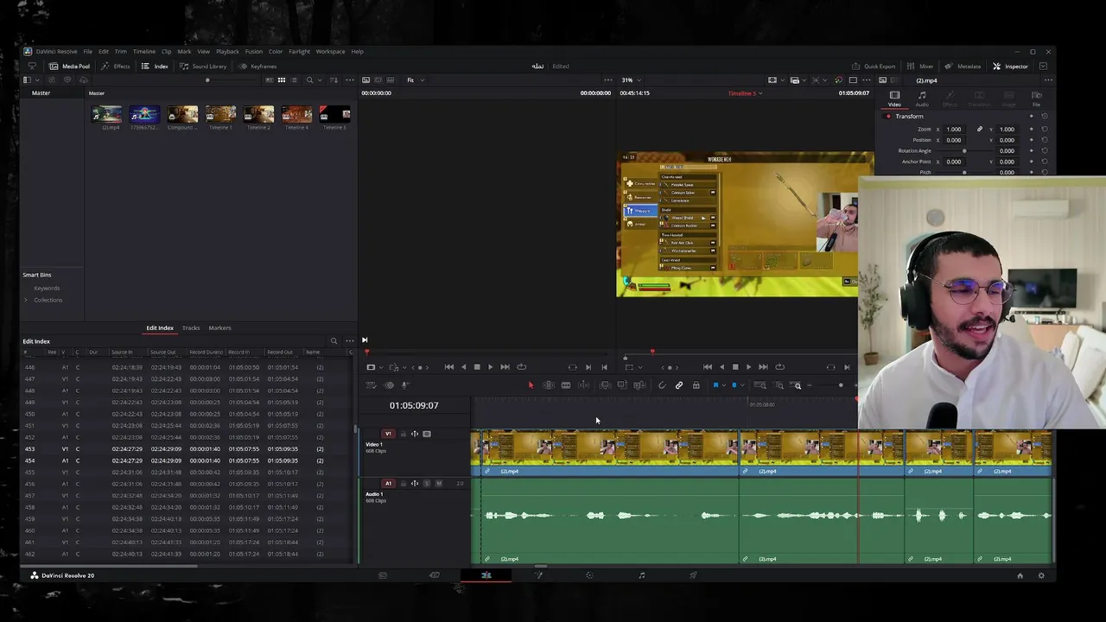Toggle the Inspector panel
The height and width of the screenshot is (622, 1106).
click(x=1010, y=67)
